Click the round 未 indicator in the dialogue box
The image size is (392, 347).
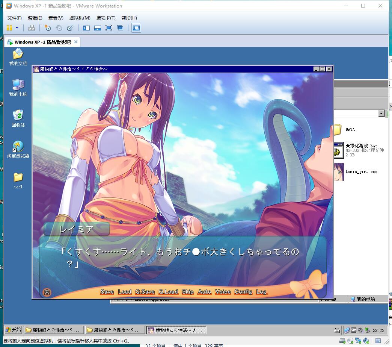[47, 292]
